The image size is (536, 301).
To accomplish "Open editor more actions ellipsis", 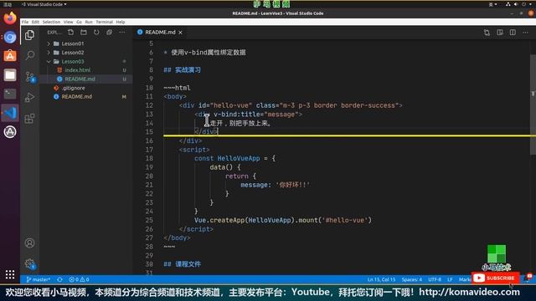I will pyautogui.click(x=525, y=33).
